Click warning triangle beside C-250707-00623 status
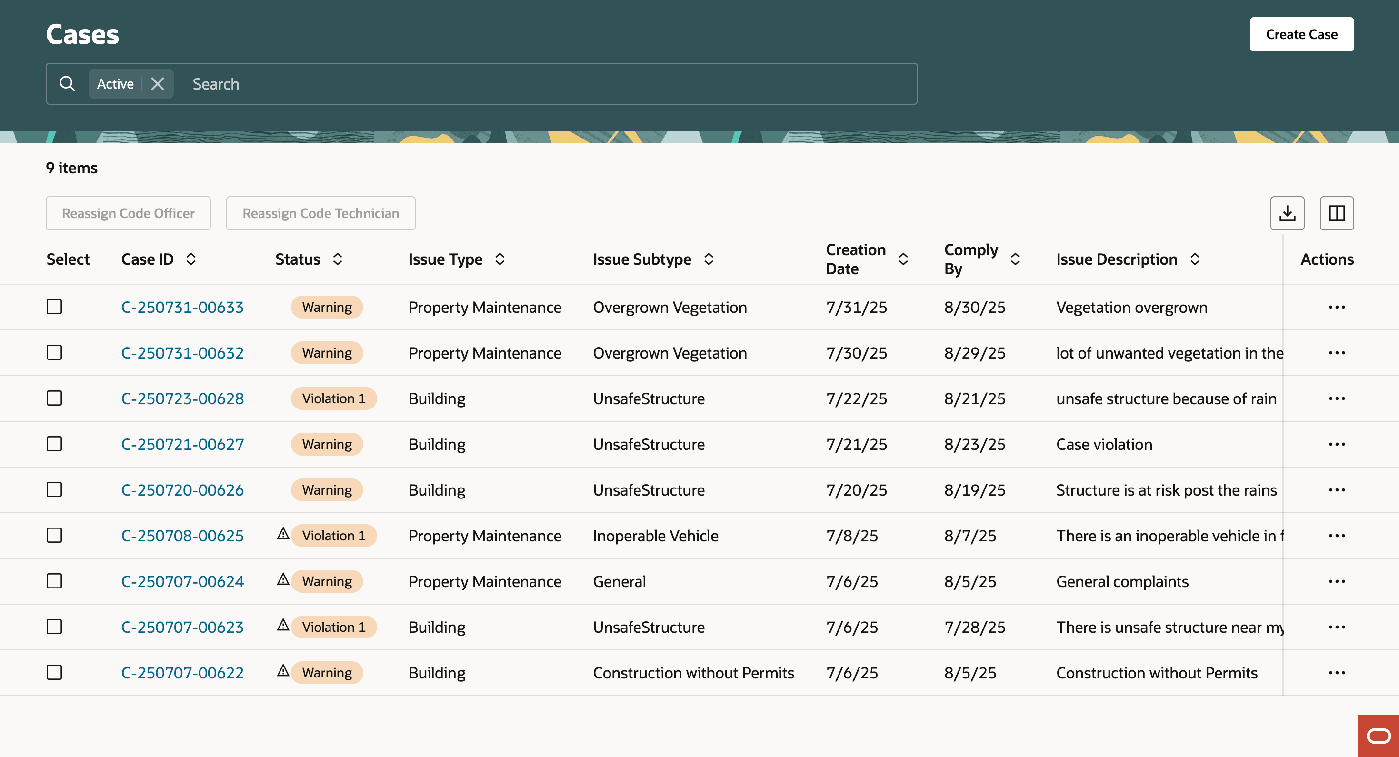Screen dimensions: 1399x757 pos(283,625)
